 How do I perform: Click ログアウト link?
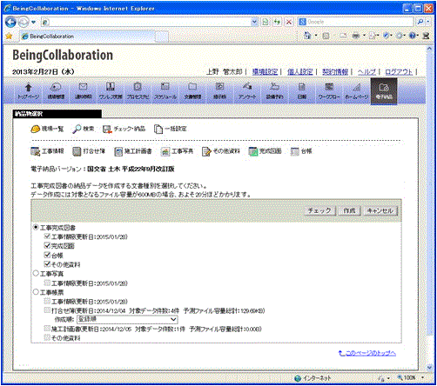[399, 71]
